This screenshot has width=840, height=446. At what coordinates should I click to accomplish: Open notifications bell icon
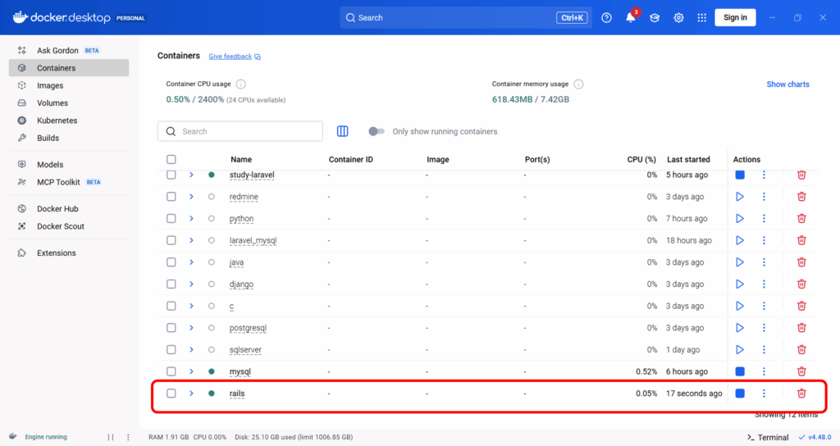coord(630,18)
